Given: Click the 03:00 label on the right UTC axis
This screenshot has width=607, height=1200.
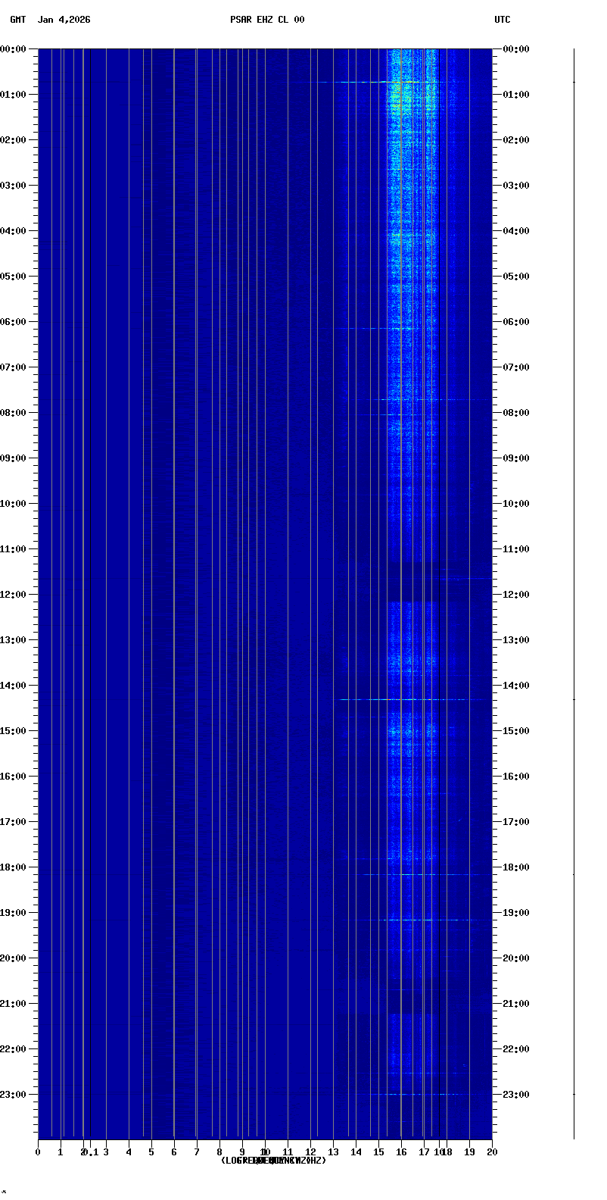Looking at the screenshot, I should point(516,186).
